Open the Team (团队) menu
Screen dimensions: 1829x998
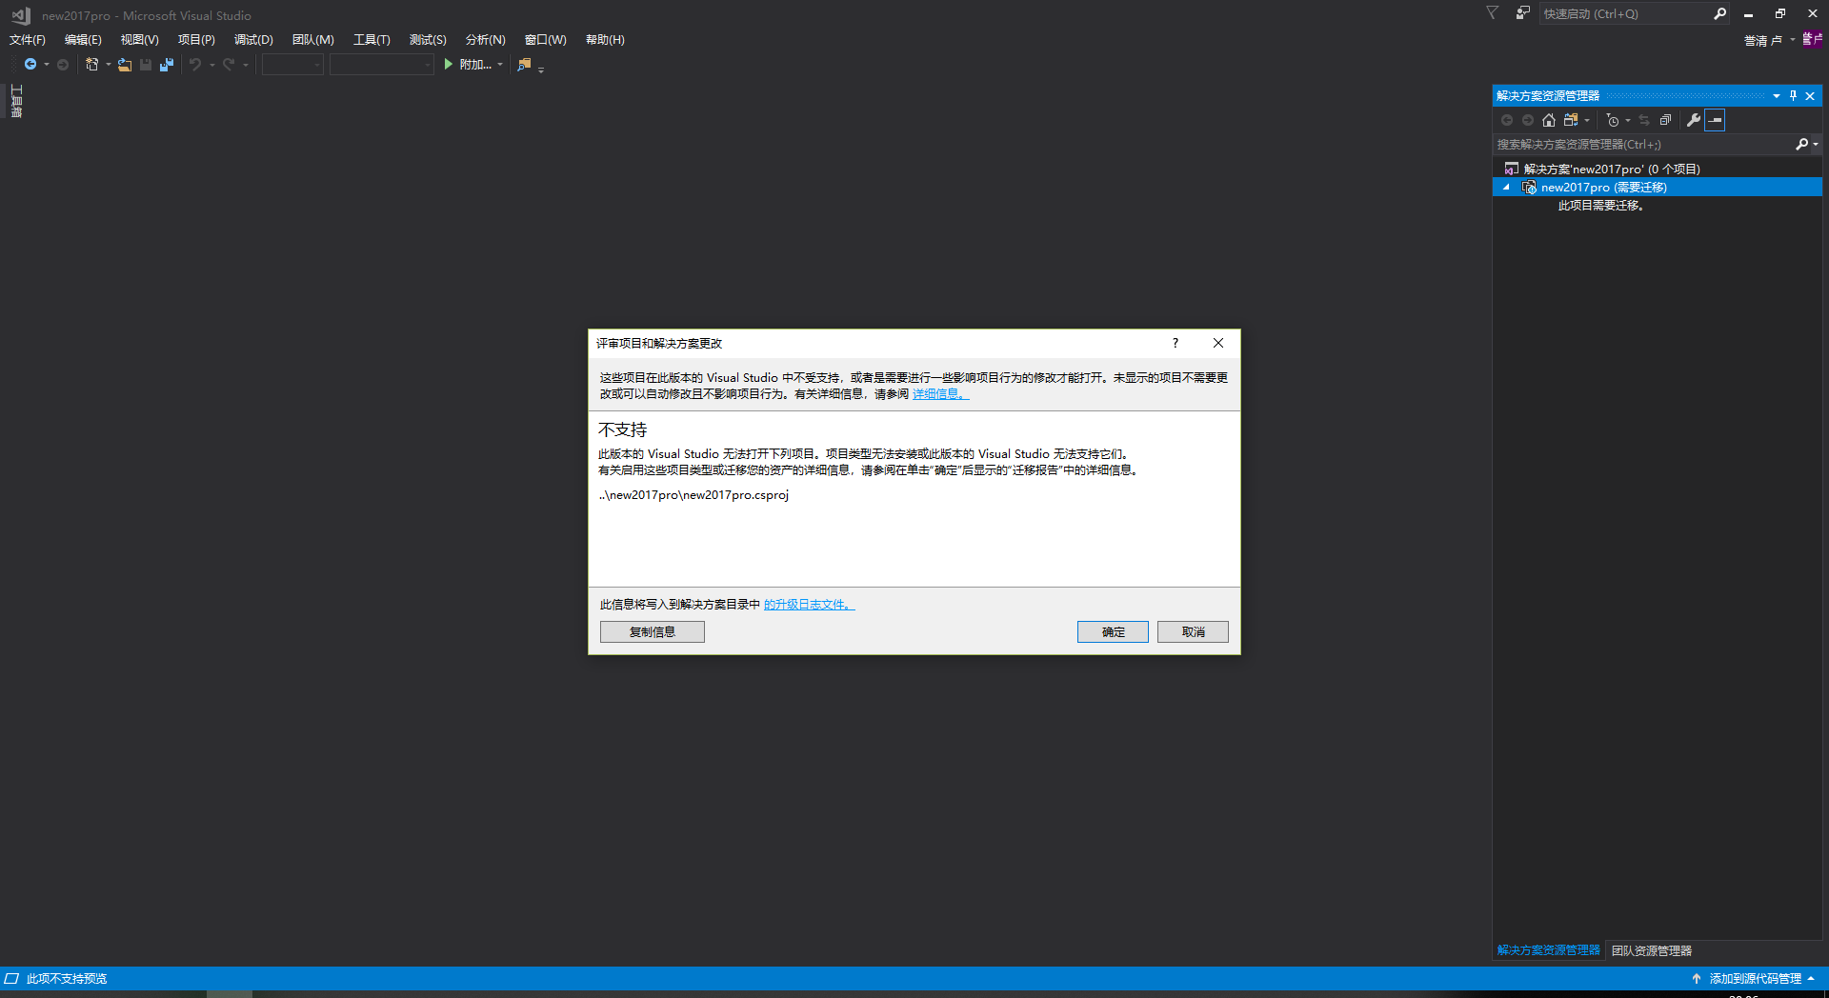[x=312, y=40]
